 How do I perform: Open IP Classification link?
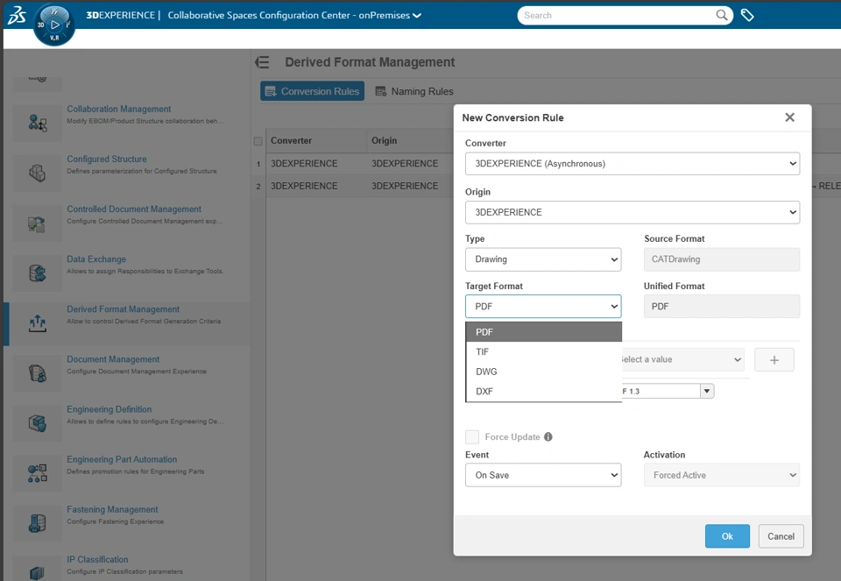click(97, 560)
